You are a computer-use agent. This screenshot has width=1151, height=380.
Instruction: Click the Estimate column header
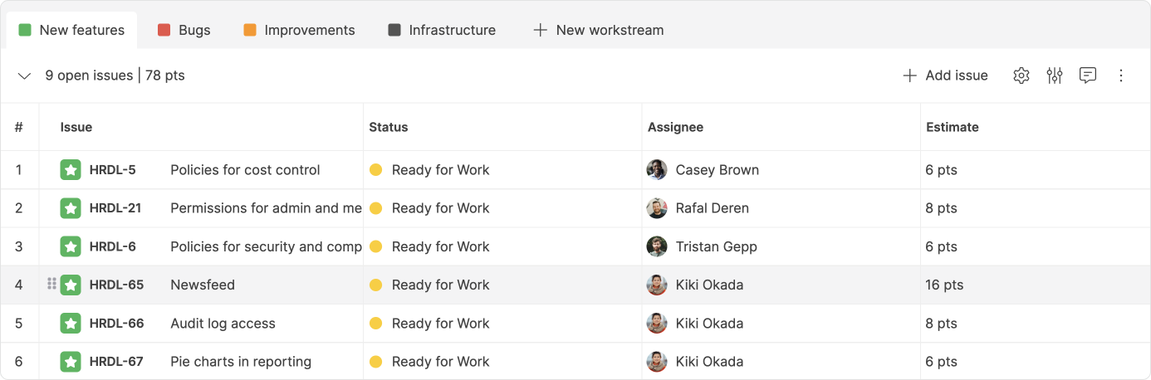953,127
